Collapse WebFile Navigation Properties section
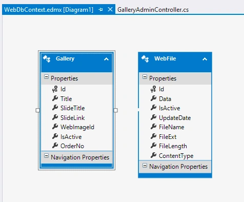 pos(145,165)
